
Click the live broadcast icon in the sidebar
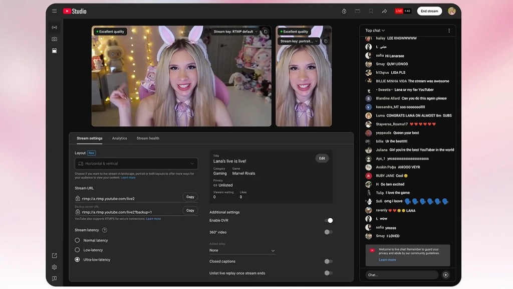[x=54, y=27]
